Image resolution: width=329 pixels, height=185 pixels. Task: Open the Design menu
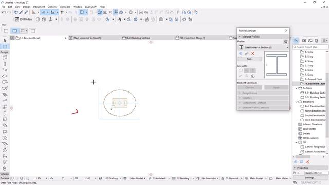(x=26, y=7)
